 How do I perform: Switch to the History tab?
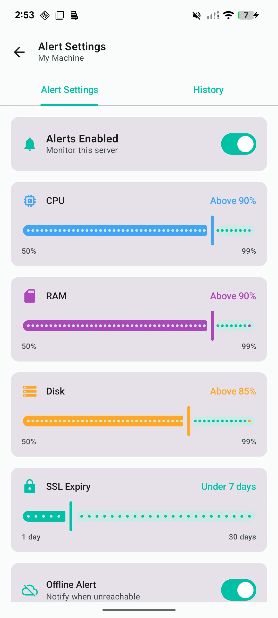click(x=208, y=90)
